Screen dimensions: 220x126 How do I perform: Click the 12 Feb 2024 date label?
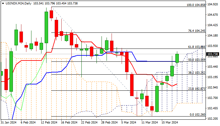(x=49, y=123)
